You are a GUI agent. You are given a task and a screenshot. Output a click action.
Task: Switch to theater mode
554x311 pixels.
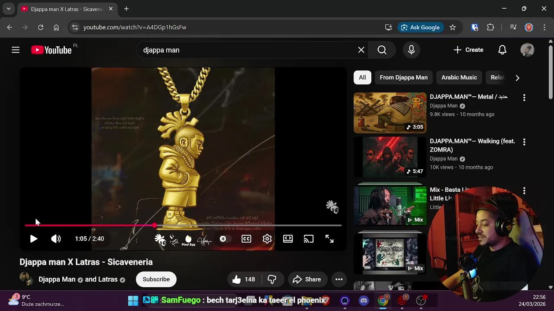[288, 239]
